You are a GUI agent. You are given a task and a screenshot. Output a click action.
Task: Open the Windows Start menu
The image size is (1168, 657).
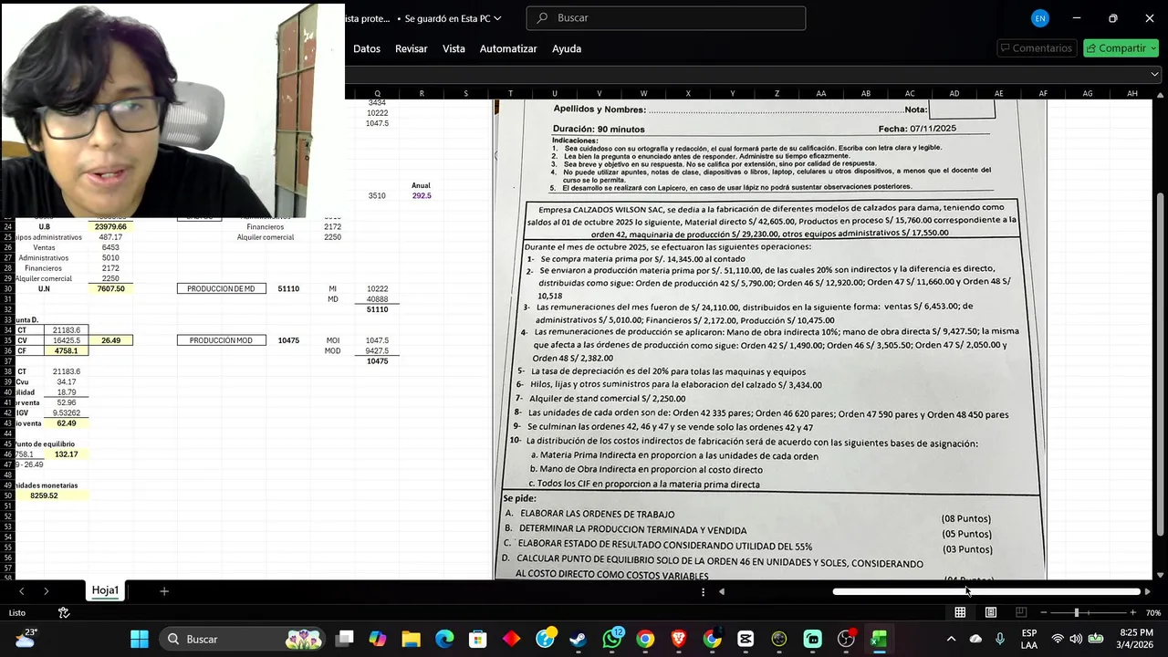tap(139, 639)
